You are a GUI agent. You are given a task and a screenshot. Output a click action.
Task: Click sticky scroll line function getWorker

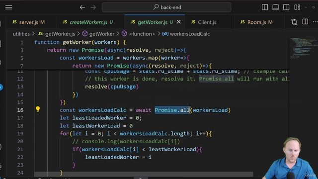click(80, 42)
